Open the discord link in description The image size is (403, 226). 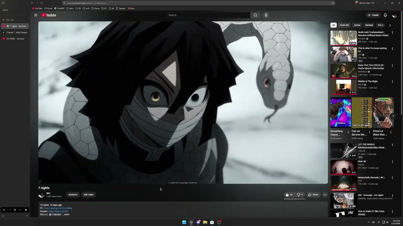click(x=55, y=214)
